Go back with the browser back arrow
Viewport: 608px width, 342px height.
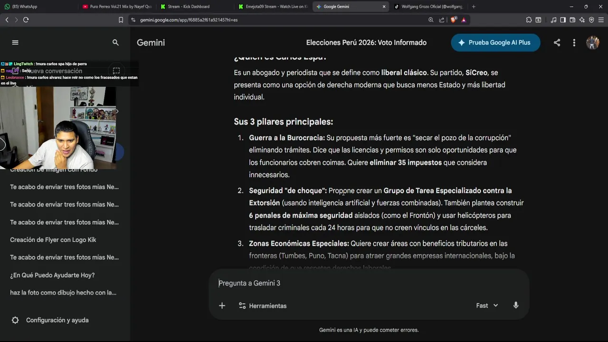[x=7, y=19]
